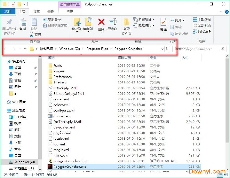Click the Rename (重命名) ribbon icon
This screenshot has height=178, width=230.
point(112,23)
